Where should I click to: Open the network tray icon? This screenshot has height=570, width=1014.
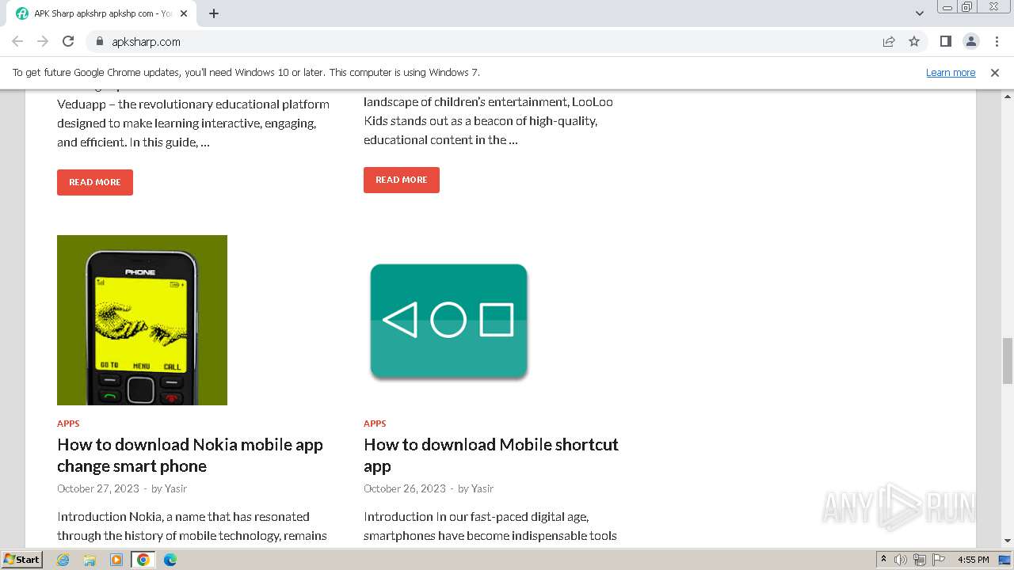(x=919, y=560)
